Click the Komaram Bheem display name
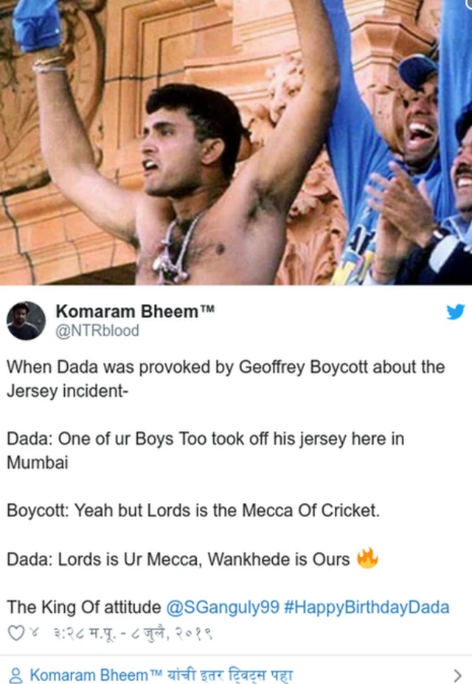The height and width of the screenshot is (684, 472). [127, 311]
